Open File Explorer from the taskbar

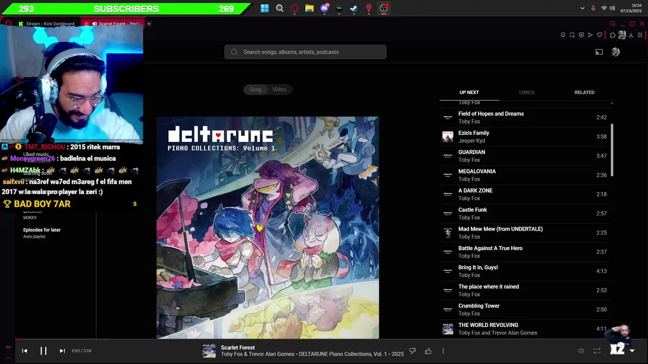[x=309, y=8]
